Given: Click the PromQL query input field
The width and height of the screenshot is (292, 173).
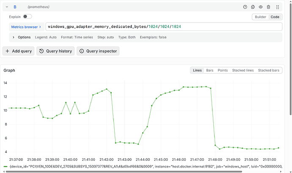Looking at the screenshot, I should tap(164, 27).
